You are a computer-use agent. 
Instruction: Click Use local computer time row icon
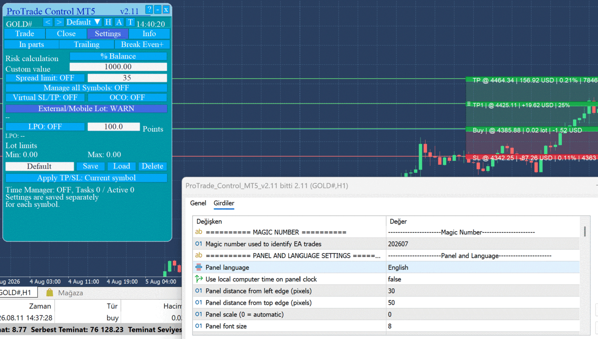[x=199, y=279]
